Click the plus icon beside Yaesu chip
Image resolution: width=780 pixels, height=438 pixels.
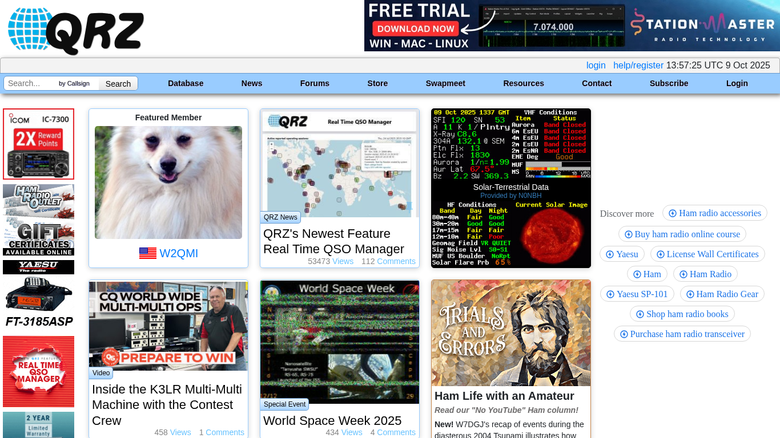(x=610, y=254)
